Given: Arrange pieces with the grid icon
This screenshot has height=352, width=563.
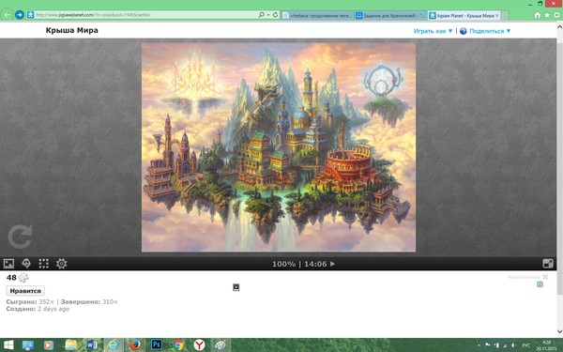Looking at the screenshot, I should coord(44,264).
